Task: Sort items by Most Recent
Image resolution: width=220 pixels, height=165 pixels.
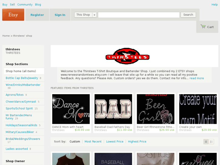Action: [93, 142]
